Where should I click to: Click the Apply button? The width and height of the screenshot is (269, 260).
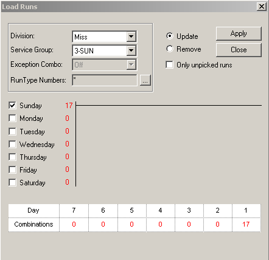click(x=239, y=33)
